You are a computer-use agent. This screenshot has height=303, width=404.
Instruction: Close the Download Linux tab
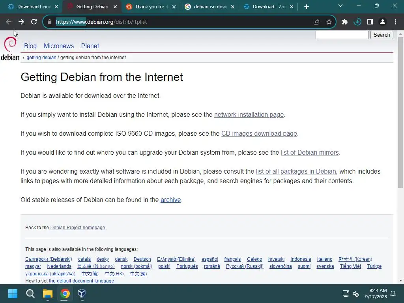pos(56,7)
